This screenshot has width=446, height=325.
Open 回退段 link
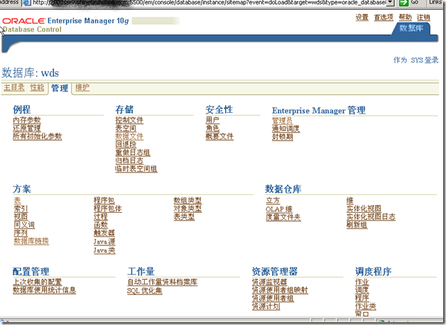tap(126, 144)
